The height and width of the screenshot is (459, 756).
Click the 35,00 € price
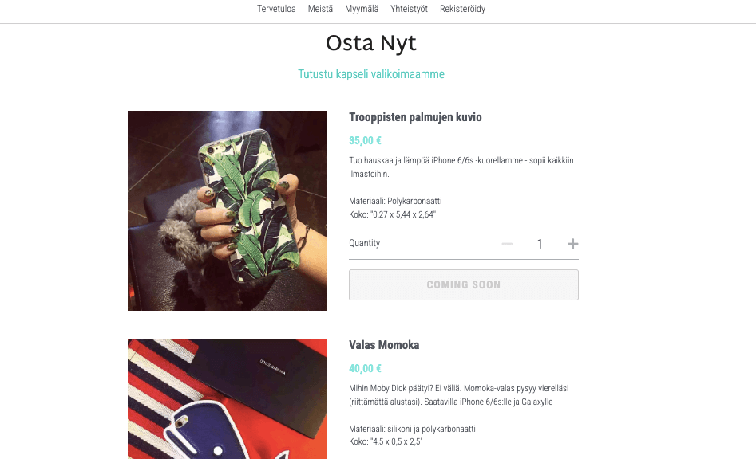(365, 140)
